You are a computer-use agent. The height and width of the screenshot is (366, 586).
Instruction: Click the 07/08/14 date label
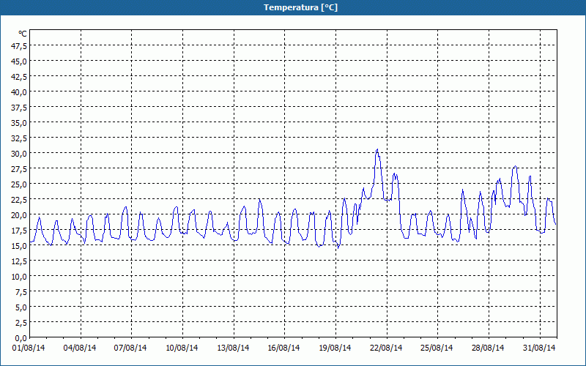130,348
